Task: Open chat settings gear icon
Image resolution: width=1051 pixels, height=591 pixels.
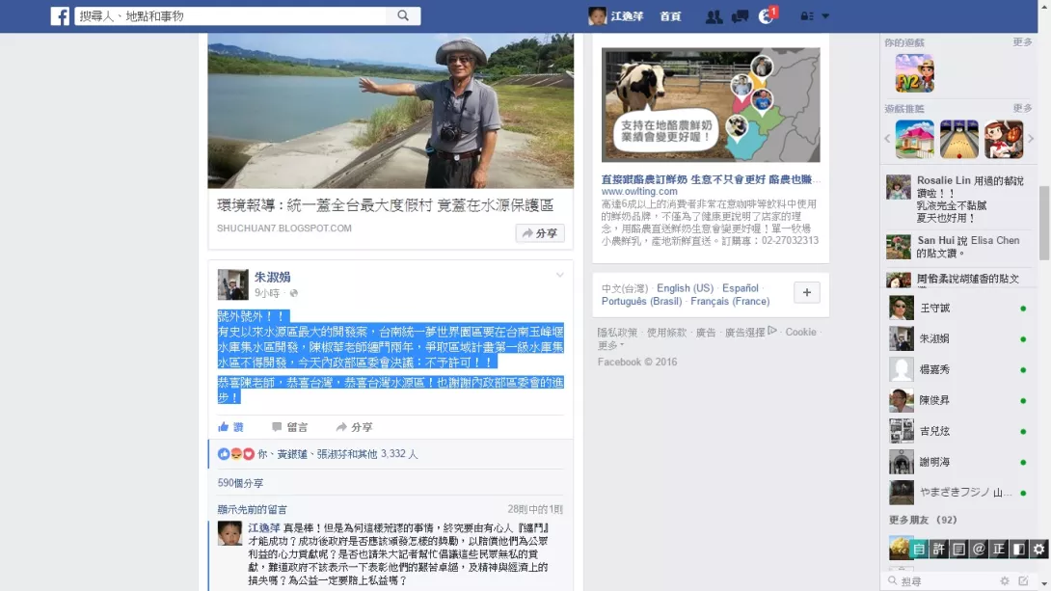Action: tap(1004, 581)
